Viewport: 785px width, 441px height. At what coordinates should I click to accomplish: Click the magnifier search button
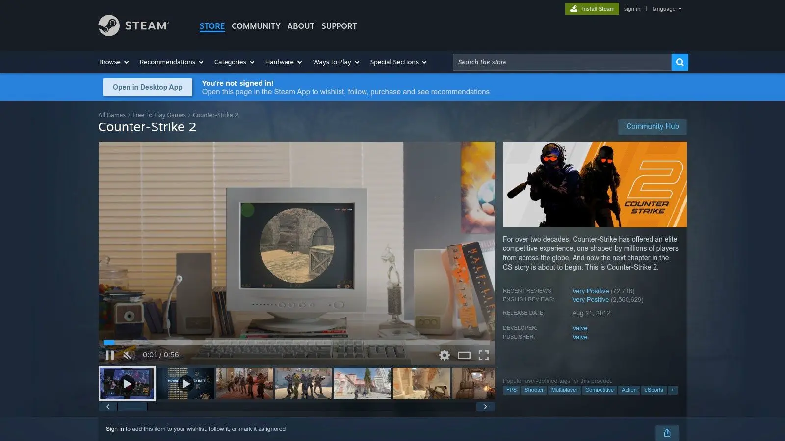(680, 62)
